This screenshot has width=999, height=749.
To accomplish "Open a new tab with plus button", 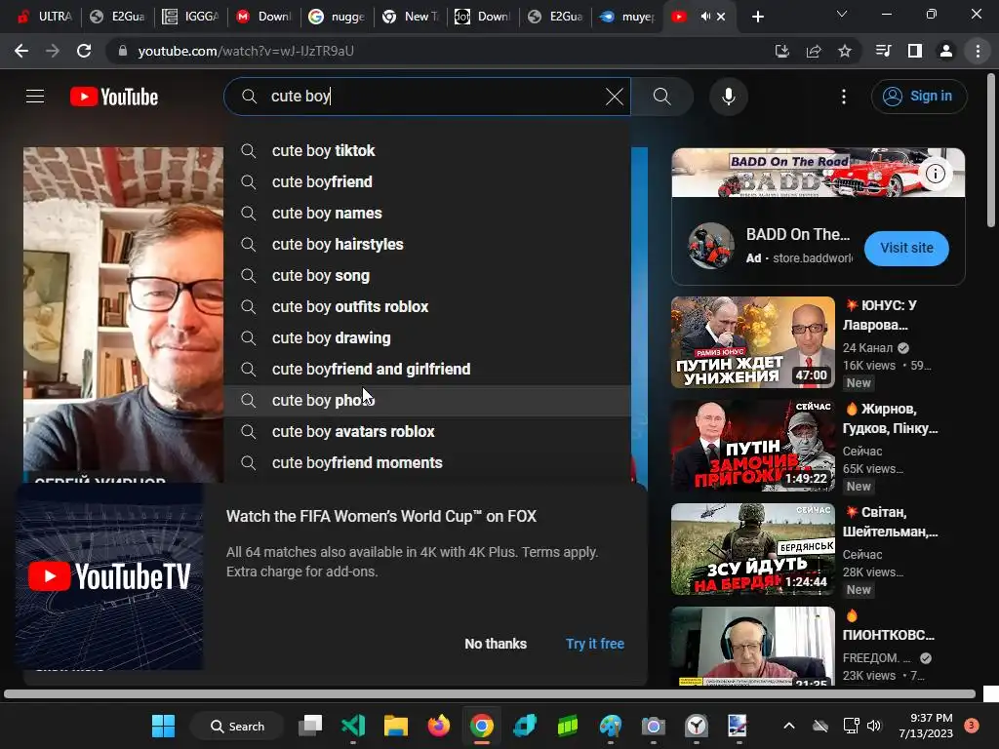I will pyautogui.click(x=757, y=17).
